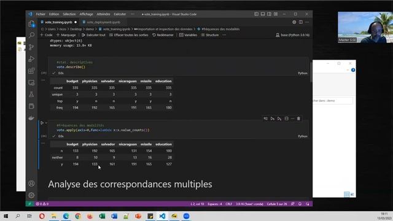Open the Variables panel button
The width and height of the screenshot is (393, 221).
point(189,35)
